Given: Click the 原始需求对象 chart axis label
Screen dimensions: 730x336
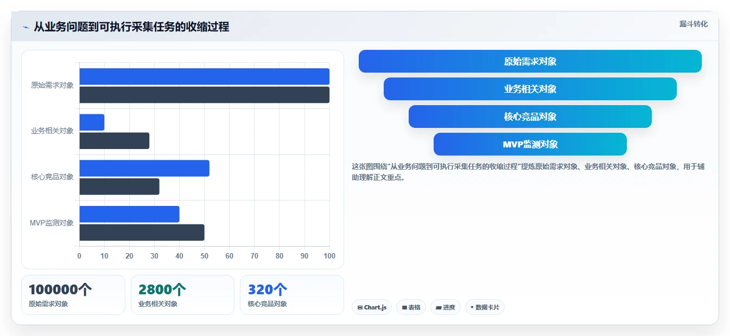Looking at the screenshot, I should (52, 85).
